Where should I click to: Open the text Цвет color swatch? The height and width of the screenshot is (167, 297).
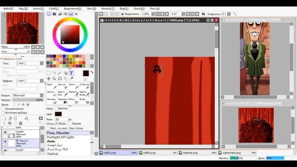(x=58, y=114)
